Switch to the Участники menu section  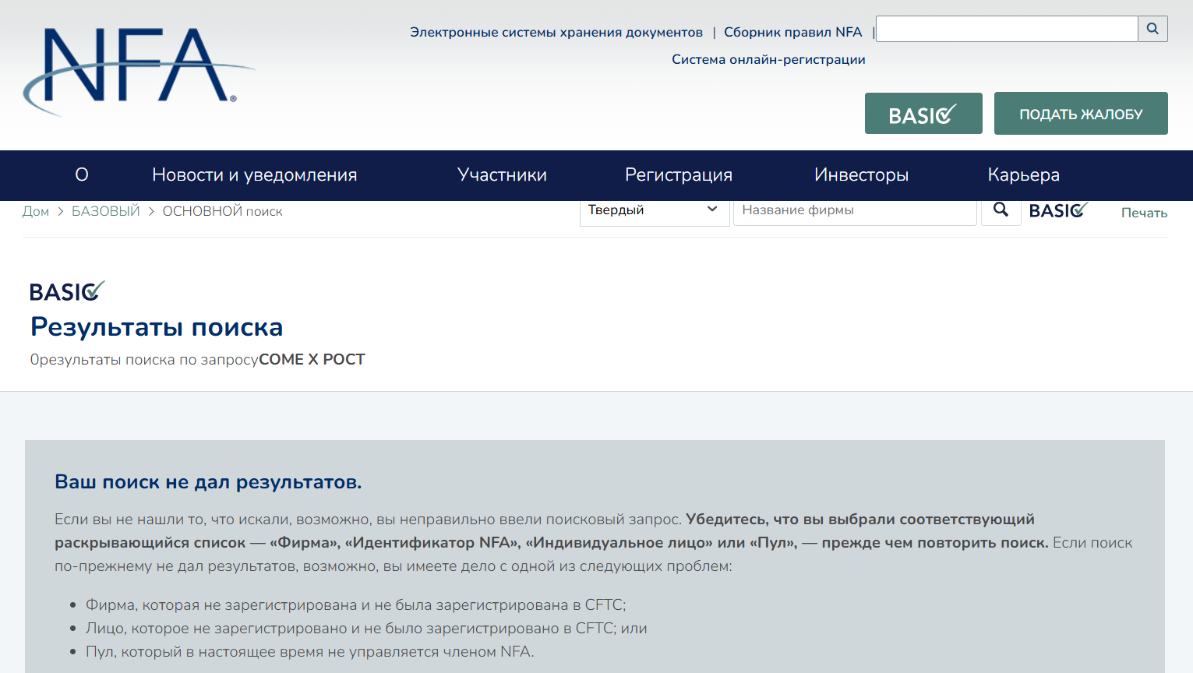click(x=502, y=174)
